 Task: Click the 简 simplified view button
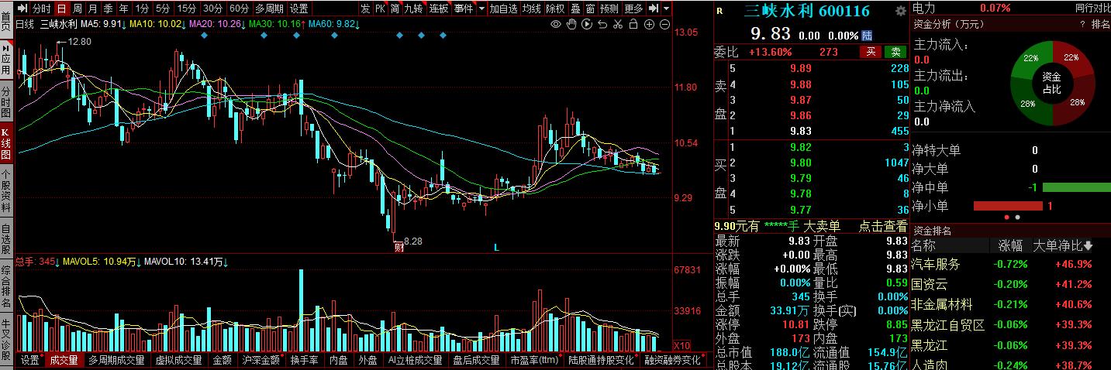click(395, 9)
